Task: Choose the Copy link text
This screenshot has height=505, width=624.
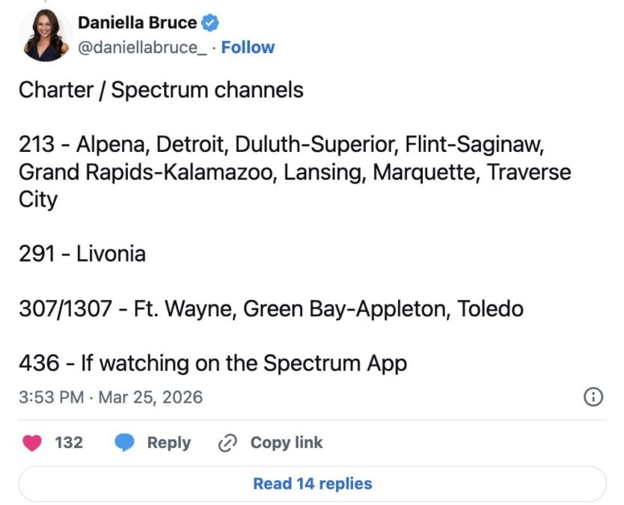Action: click(287, 443)
